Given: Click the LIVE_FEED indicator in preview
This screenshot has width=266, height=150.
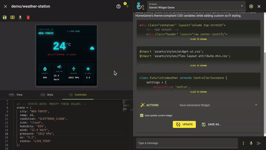Looking at the screenshot, I should pos(73,31).
